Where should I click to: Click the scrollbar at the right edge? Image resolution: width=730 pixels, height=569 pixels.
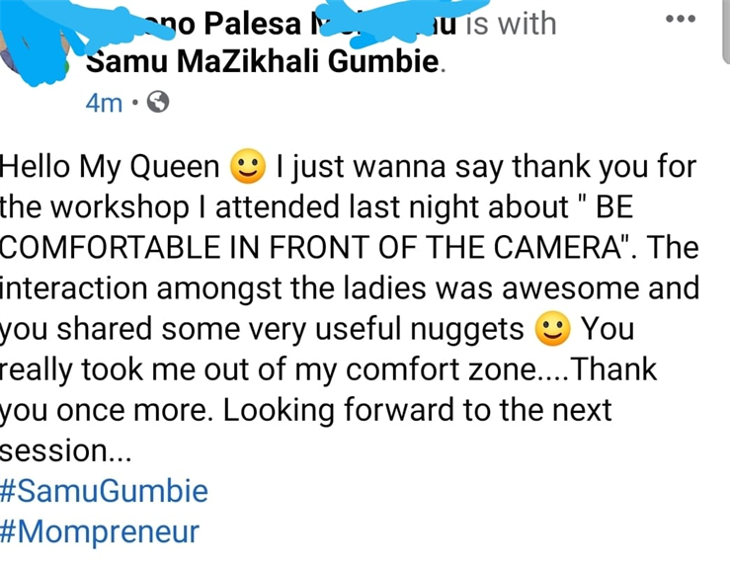[726, 32]
